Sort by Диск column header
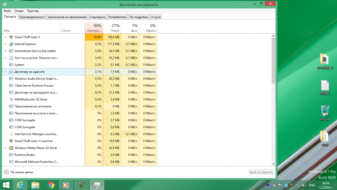The height and width of the screenshot is (190, 337). click(130, 28)
